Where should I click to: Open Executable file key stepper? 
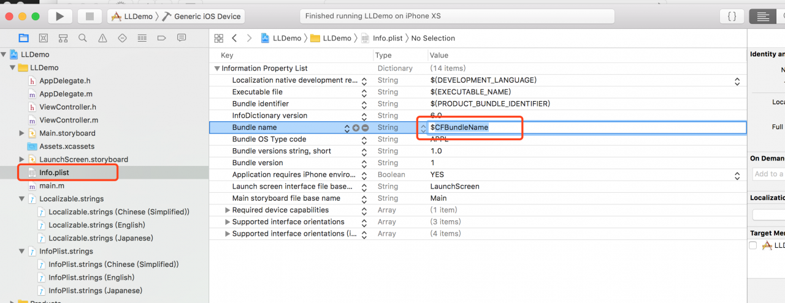364,92
